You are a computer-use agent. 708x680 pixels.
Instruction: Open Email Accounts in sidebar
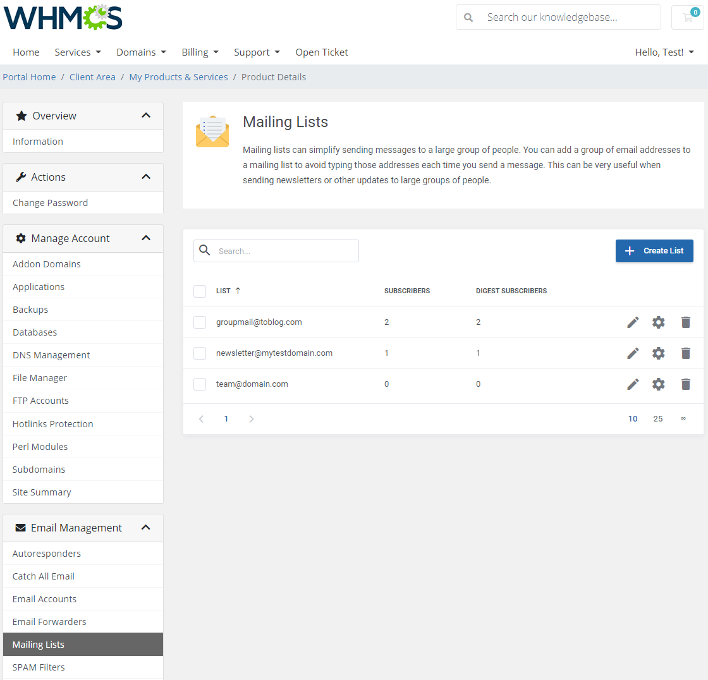click(x=83, y=598)
